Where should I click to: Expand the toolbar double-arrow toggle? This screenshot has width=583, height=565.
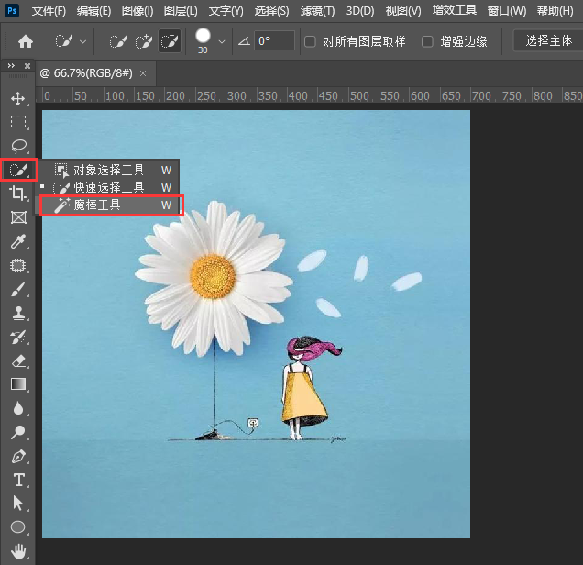click(11, 67)
